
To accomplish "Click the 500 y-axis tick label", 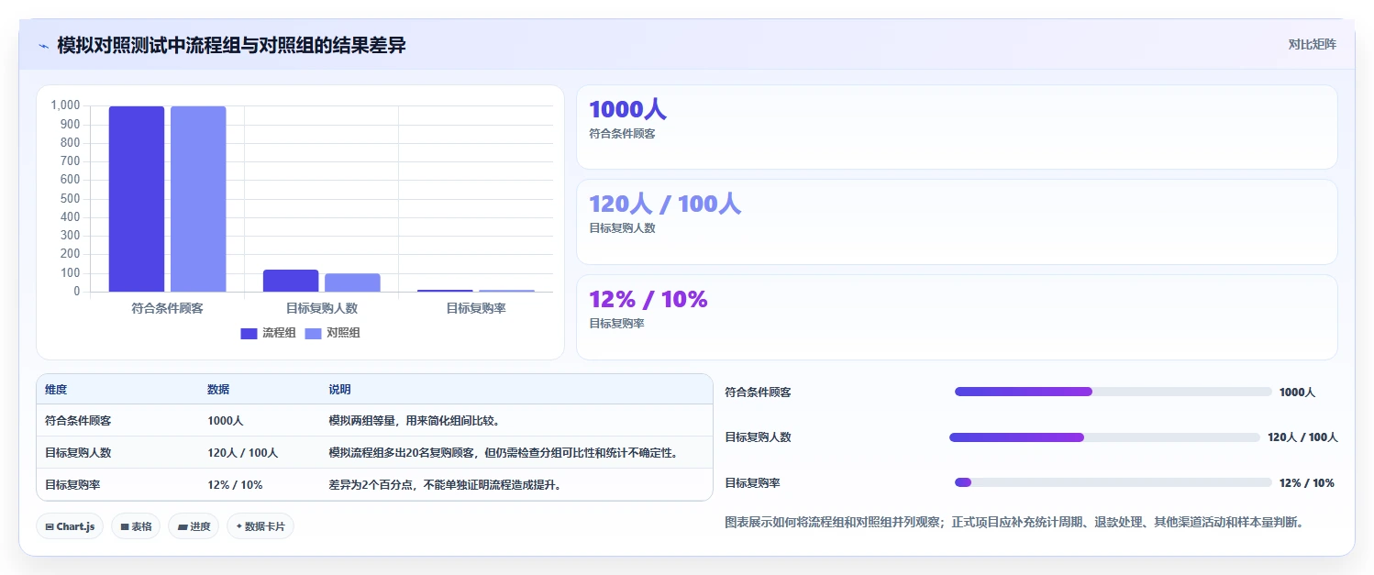I will (71, 199).
